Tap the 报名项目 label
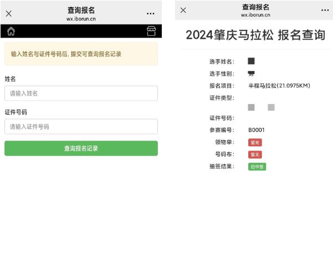 tap(222, 86)
